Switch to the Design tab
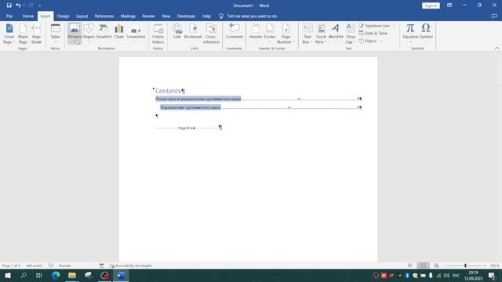 pos(63,16)
